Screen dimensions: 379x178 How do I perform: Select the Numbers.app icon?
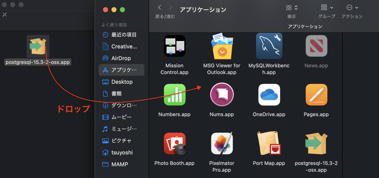coord(174,95)
